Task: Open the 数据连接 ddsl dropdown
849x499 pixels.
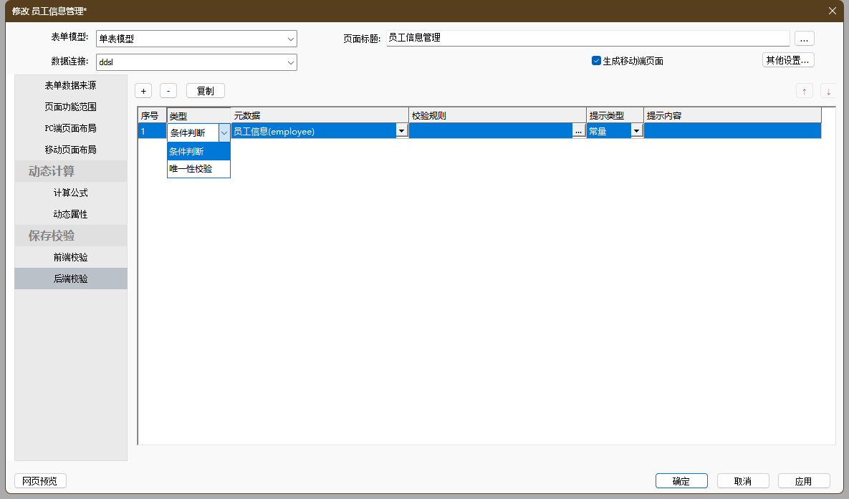Action: [291, 62]
